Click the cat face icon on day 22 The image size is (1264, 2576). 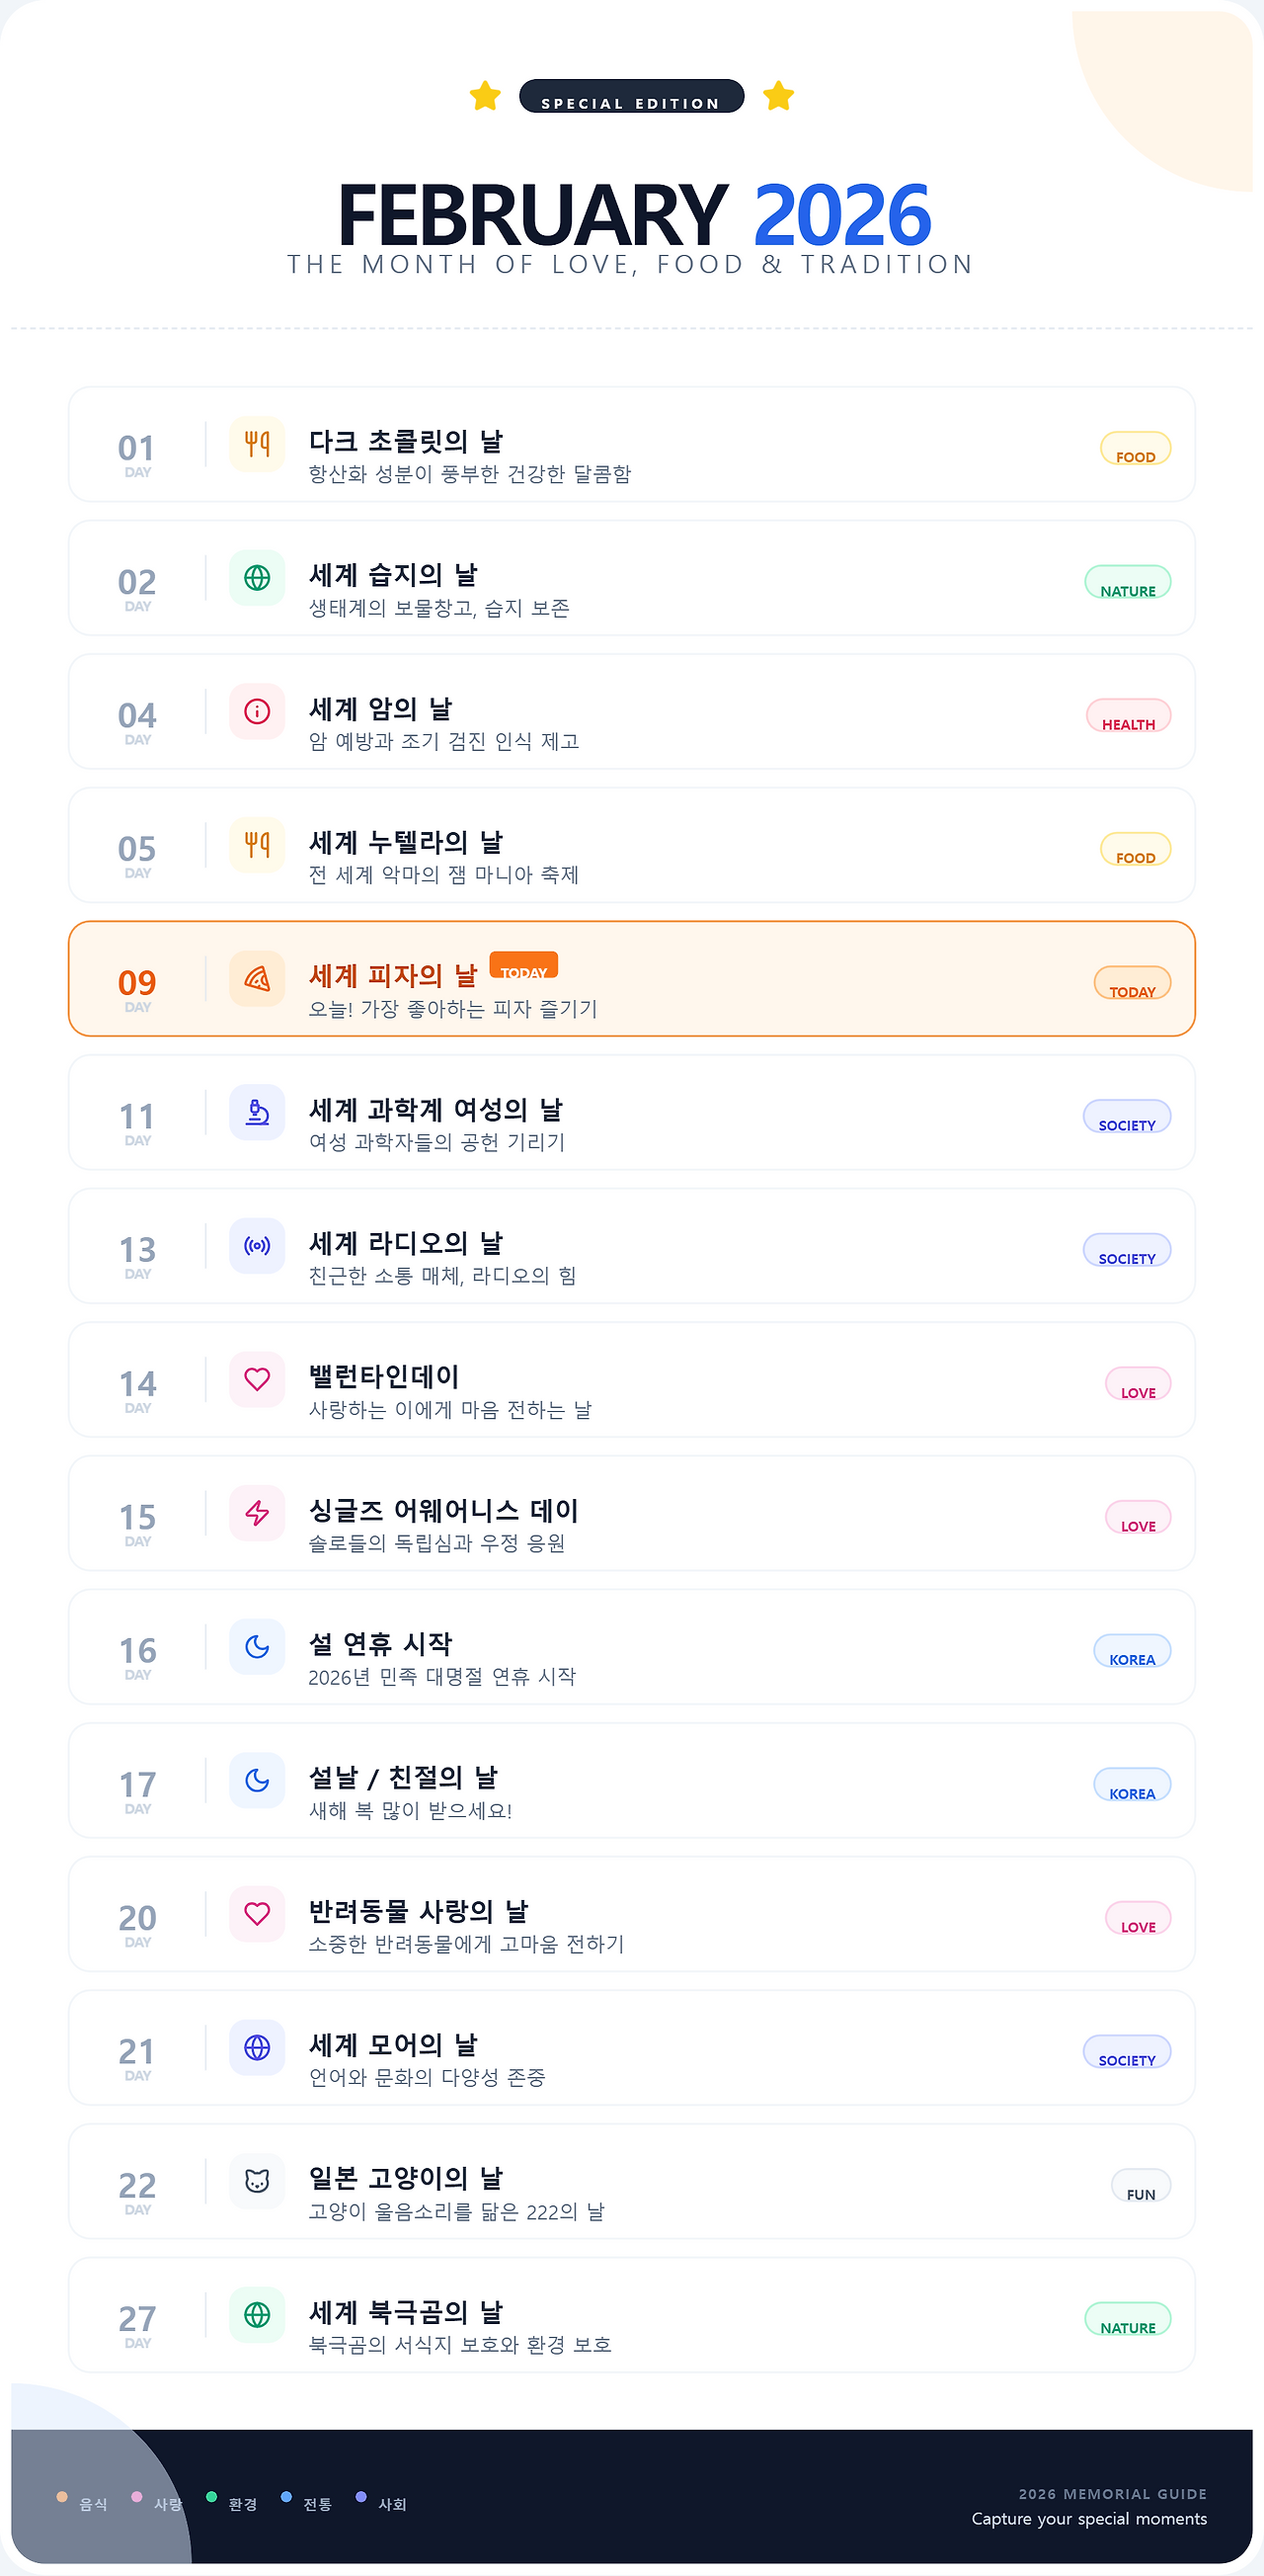257,2181
